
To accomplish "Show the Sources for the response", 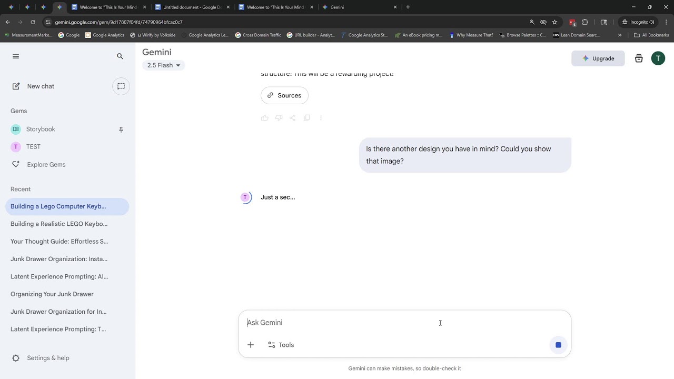I will [284, 95].
